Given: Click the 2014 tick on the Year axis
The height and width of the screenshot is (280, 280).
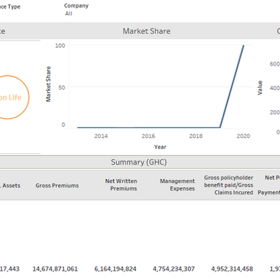Looking at the screenshot, I should point(101,136).
